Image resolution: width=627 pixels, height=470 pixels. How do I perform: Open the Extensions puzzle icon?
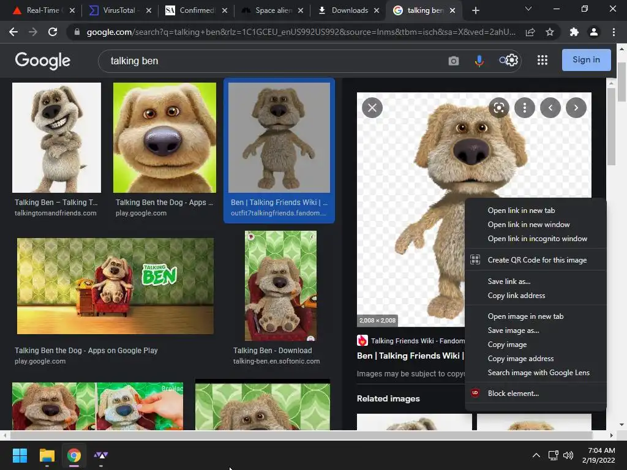574,32
